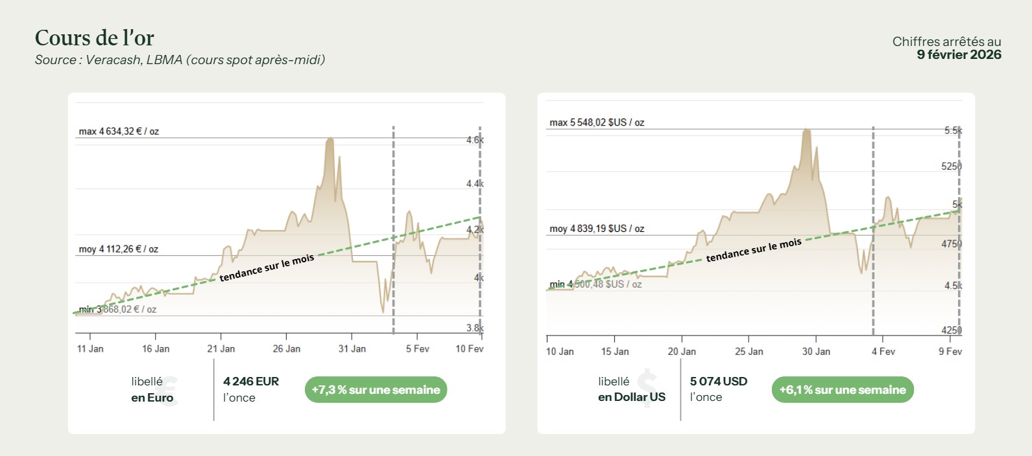Click the 9 février 2026 date text
1032x456 pixels.
(959, 55)
